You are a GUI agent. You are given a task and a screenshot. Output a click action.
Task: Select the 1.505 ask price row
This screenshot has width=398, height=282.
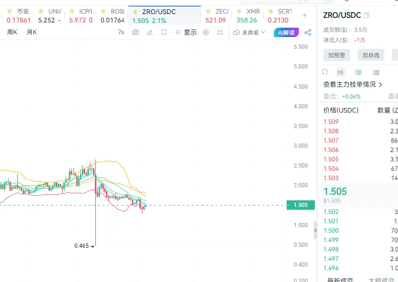[x=358, y=159]
